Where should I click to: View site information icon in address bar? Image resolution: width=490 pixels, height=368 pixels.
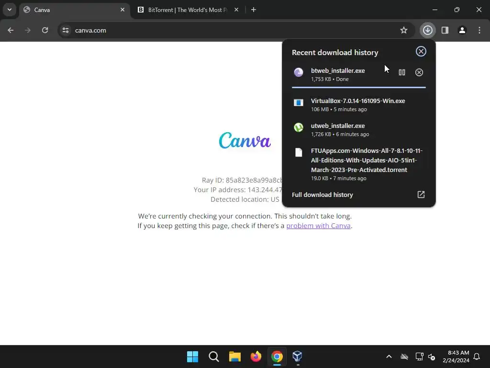pos(66,30)
